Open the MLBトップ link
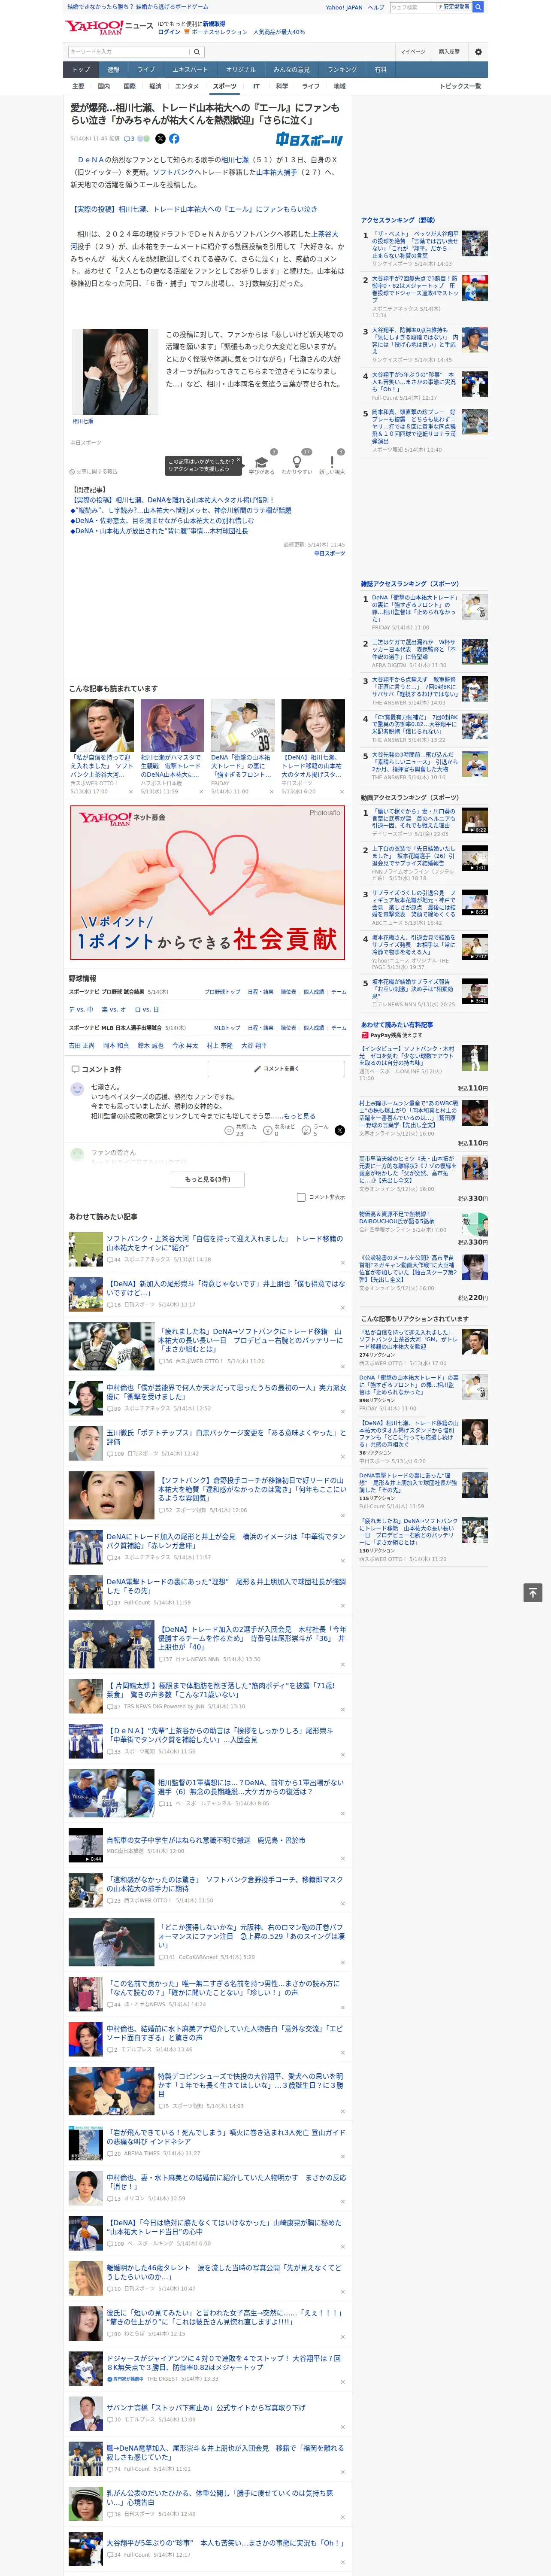This screenshot has width=551, height=2576. click(227, 1028)
